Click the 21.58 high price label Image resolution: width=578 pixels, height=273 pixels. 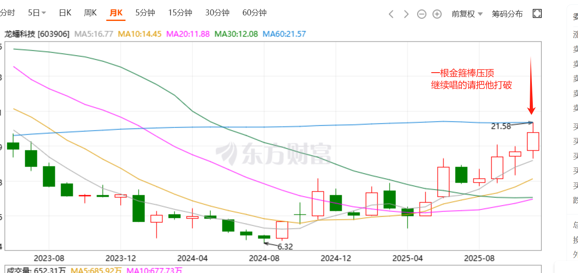501,126
